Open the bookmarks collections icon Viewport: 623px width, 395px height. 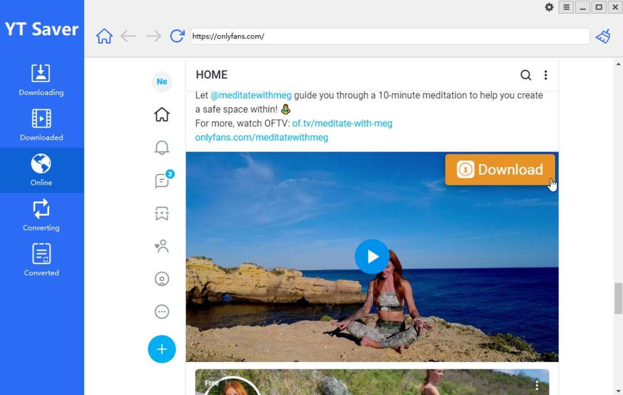pyautogui.click(x=162, y=213)
